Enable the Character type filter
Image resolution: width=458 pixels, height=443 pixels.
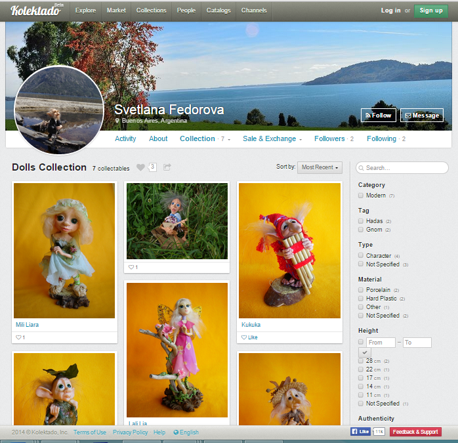click(361, 255)
